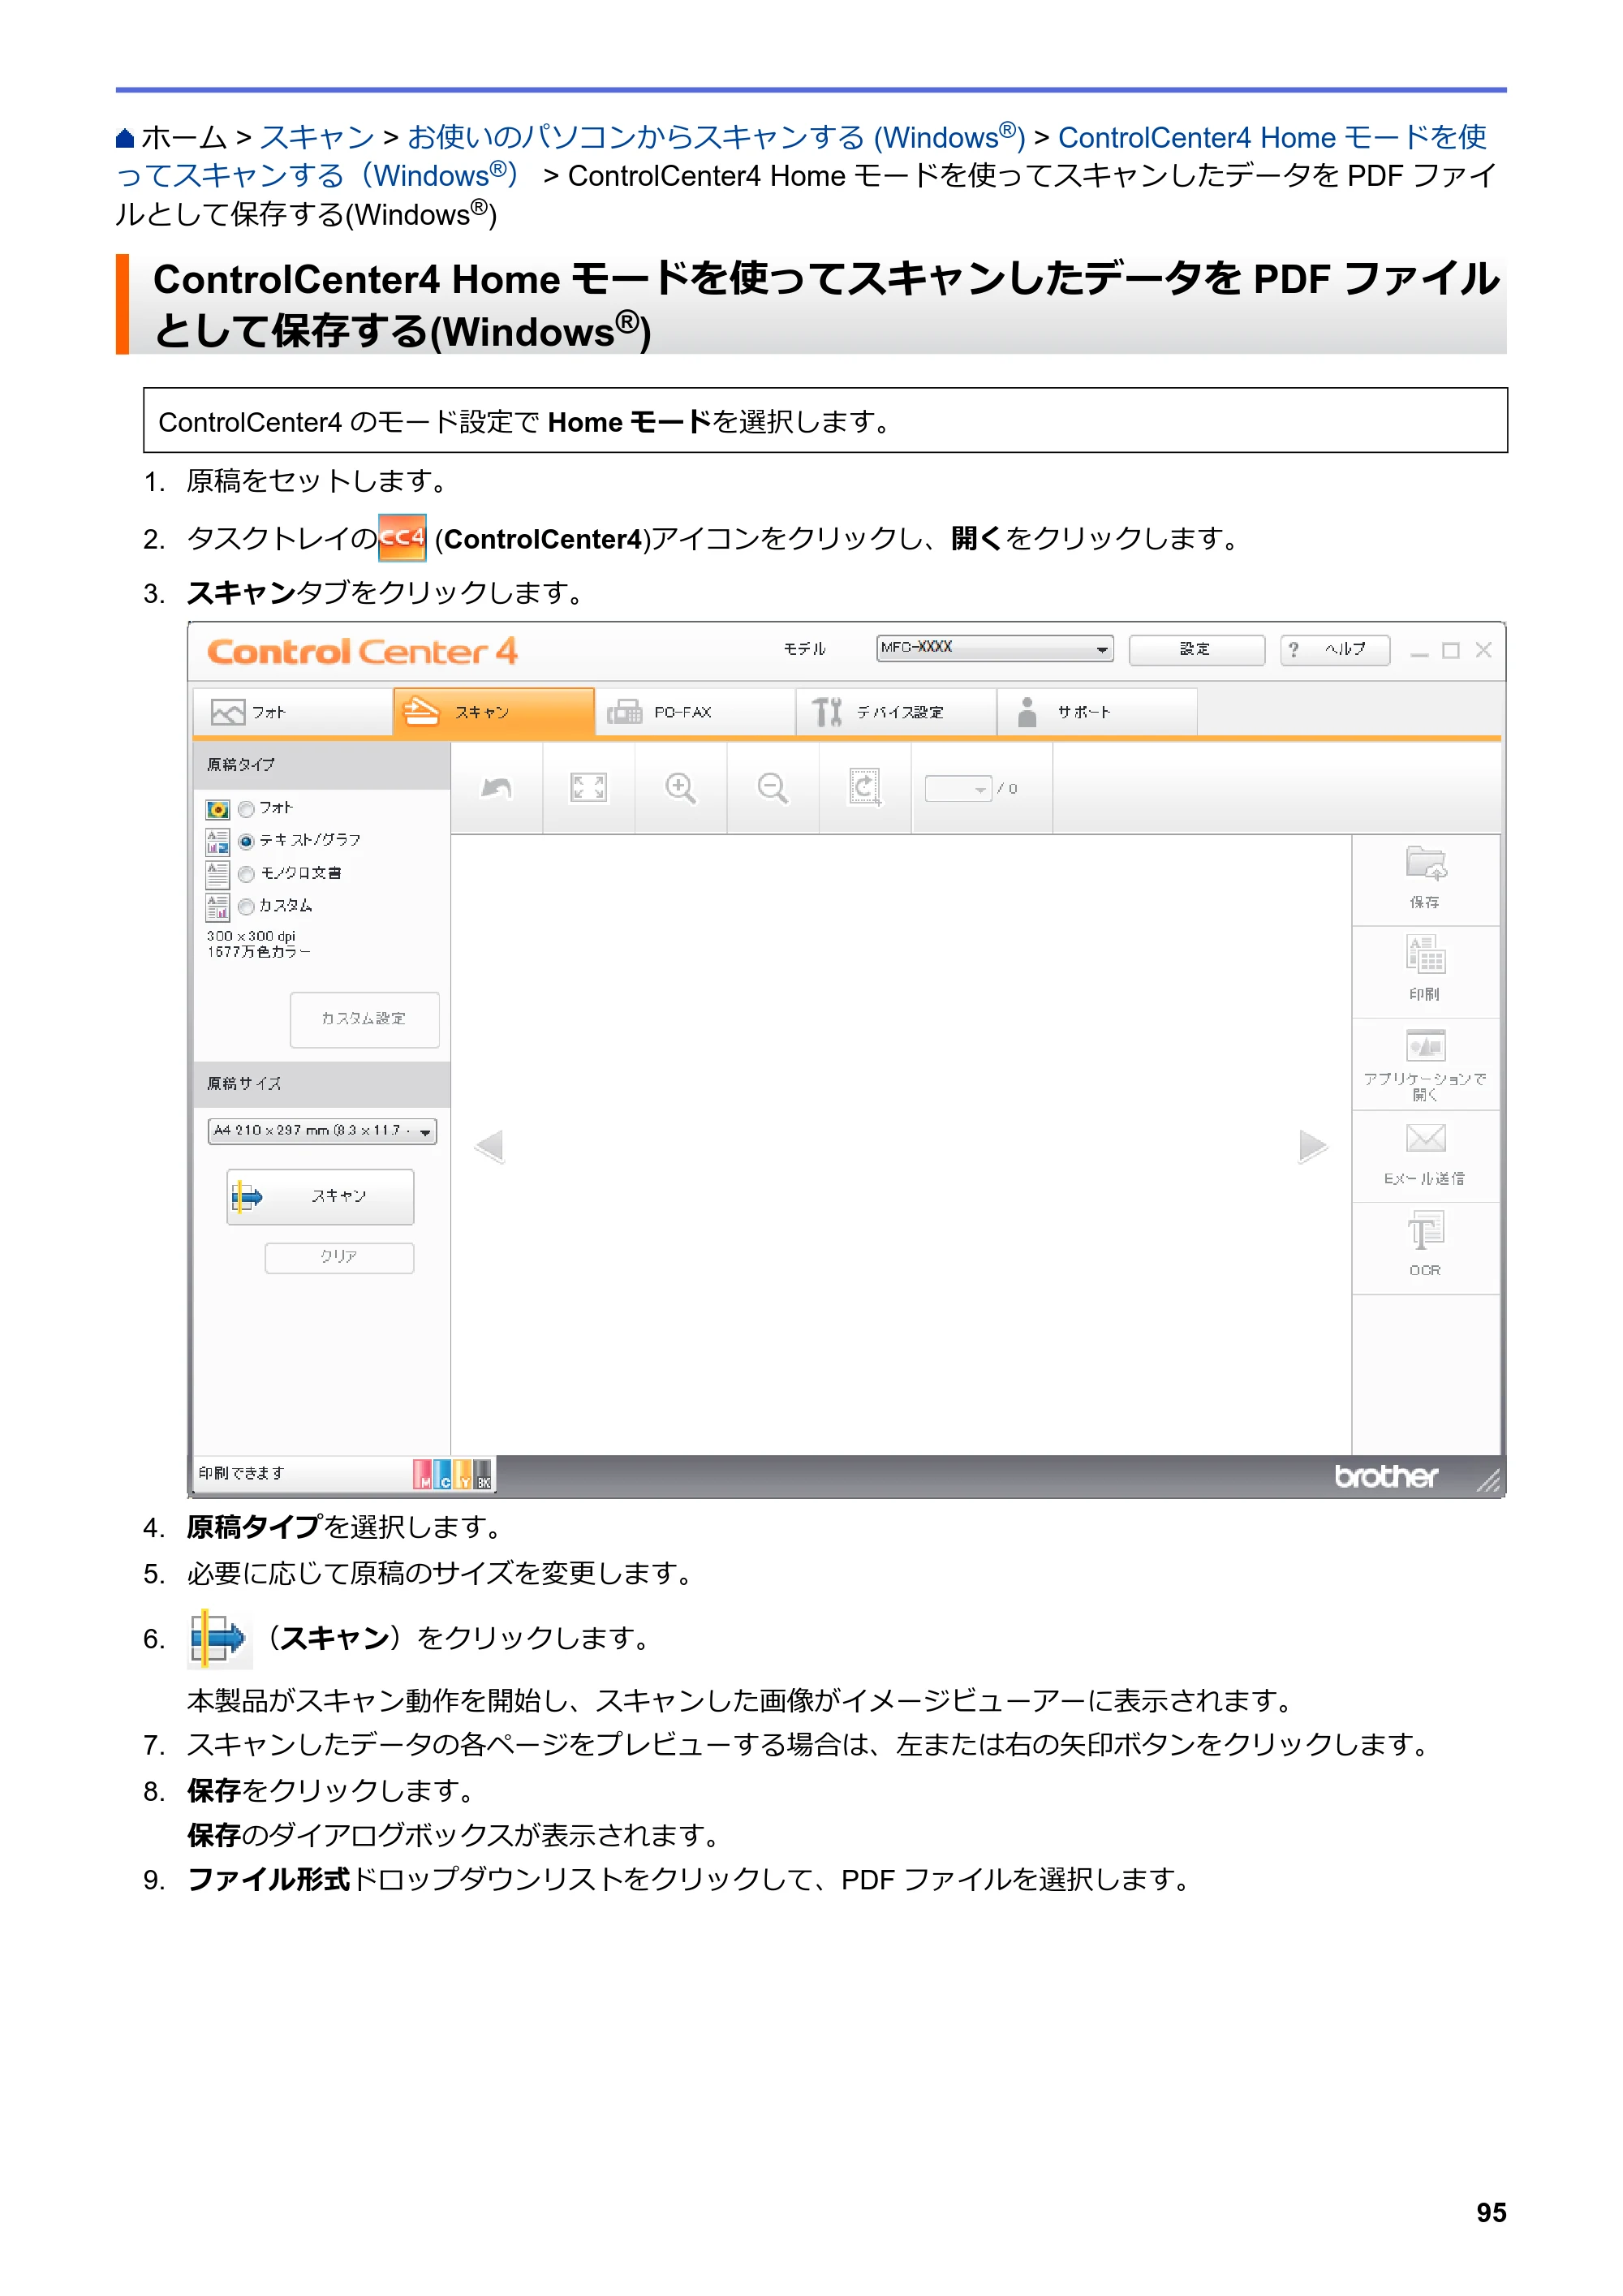Select the フォト document type radio button

(x=246, y=809)
